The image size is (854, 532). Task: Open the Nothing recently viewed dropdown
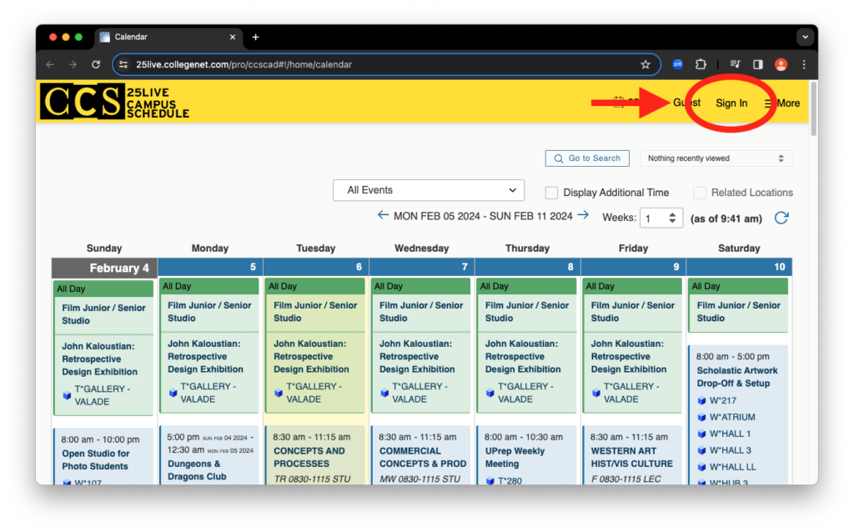716,158
